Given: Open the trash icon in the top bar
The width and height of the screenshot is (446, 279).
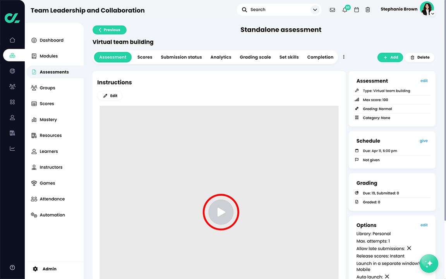Looking at the screenshot, I should click(367, 9).
